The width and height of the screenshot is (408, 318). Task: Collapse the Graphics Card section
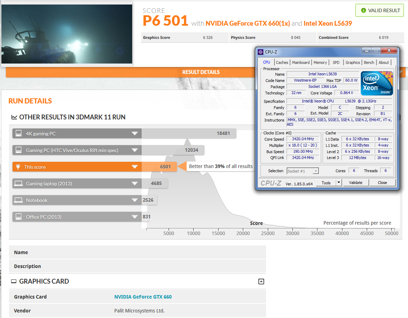(x=261, y=282)
